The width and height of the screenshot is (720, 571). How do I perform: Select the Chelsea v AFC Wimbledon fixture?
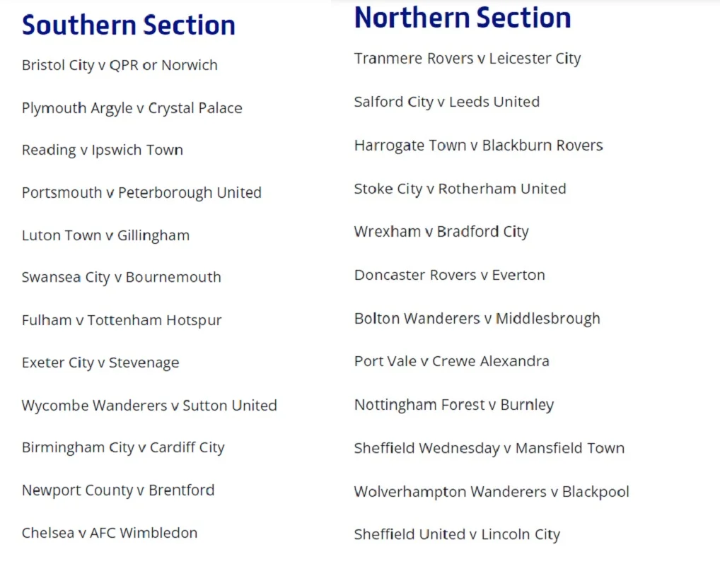[x=110, y=533]
